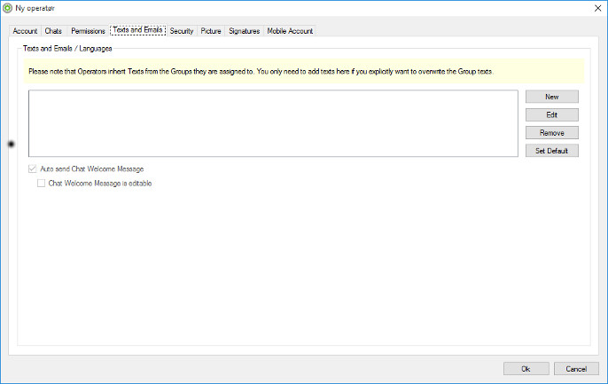Click the Remove button
The height and width of the screenshot is (384, 608).
click(x=552, y=133)
